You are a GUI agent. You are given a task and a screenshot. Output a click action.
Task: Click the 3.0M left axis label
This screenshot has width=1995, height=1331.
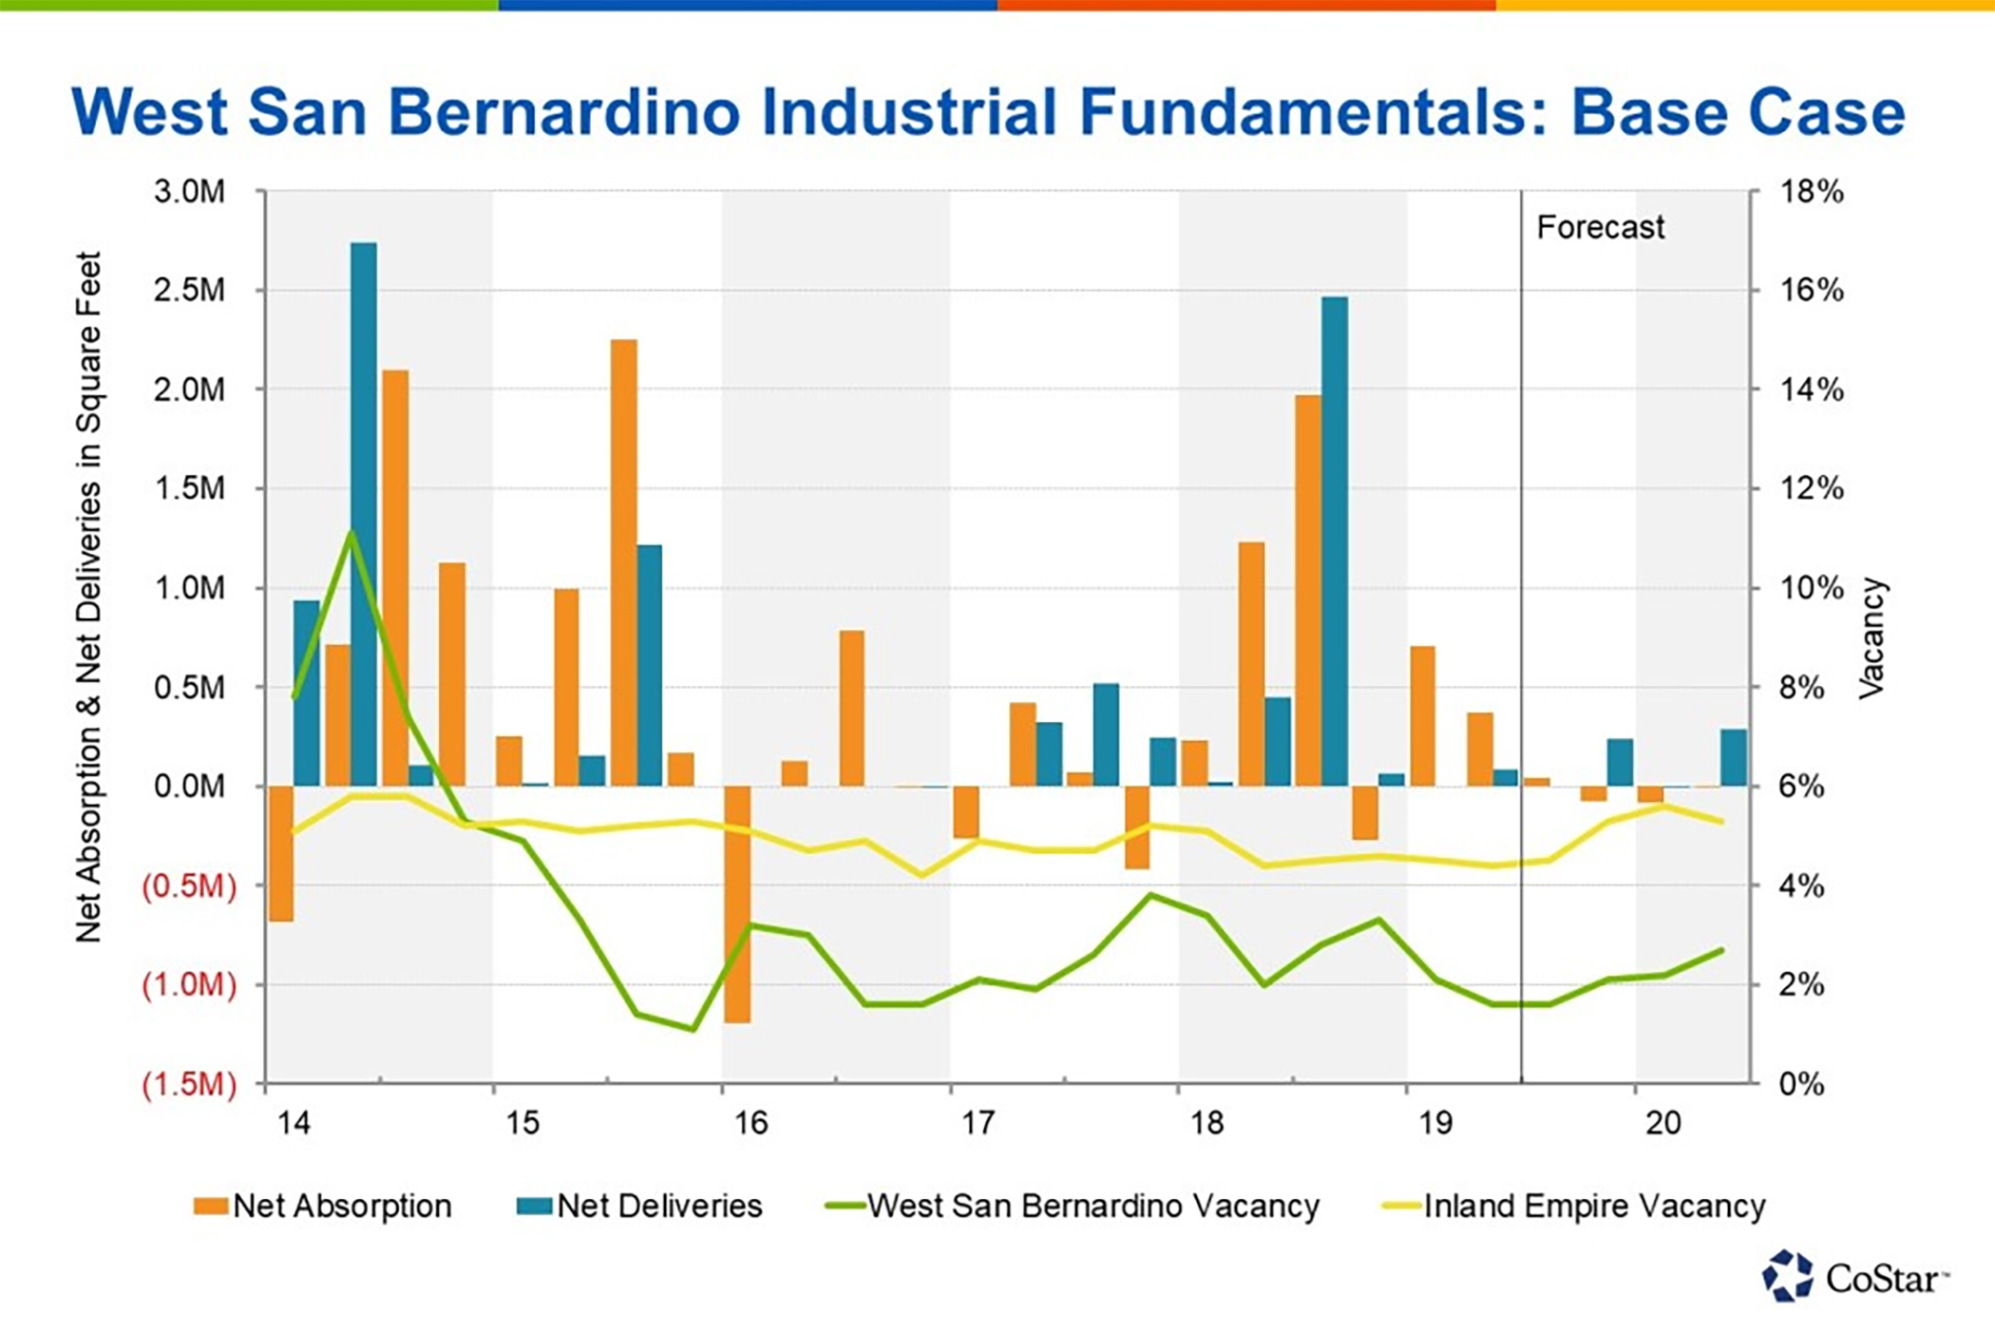[x=189, y=192]
